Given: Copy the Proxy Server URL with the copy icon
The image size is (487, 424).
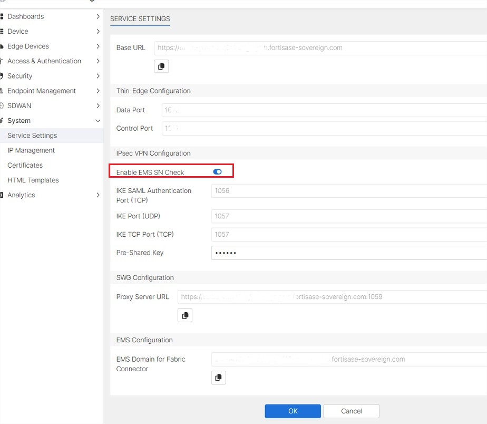Looking at the screenshot, I should [185, 315].
